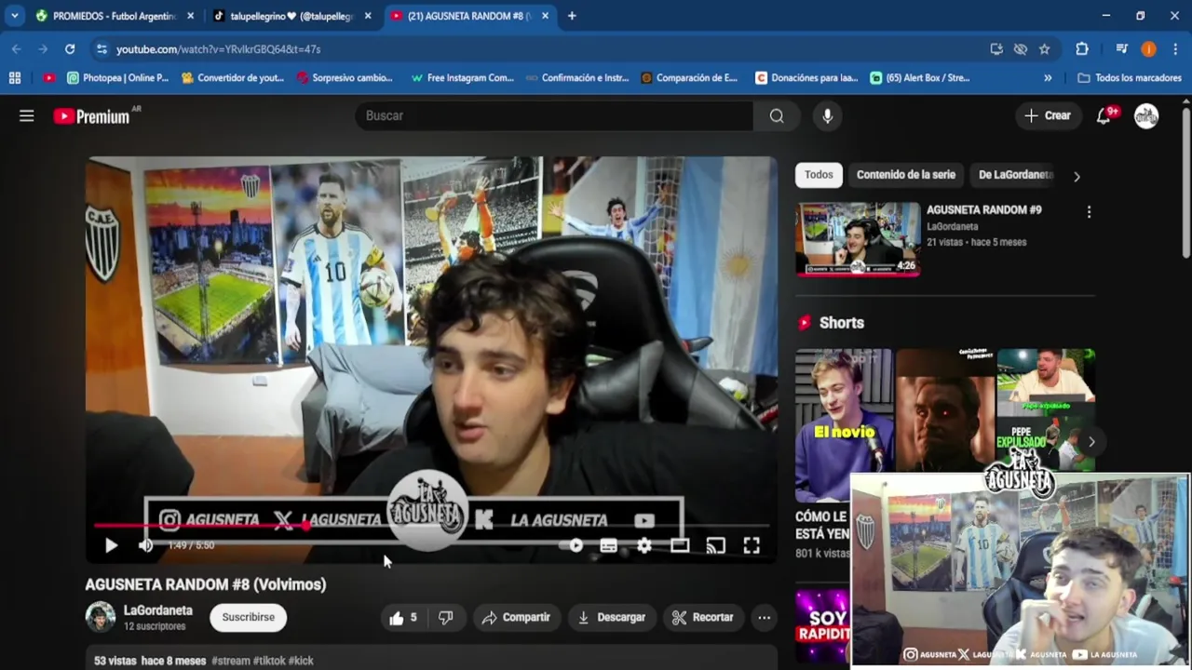
Task: Select the Todos filter chip
Action: [x=819, y=175]
